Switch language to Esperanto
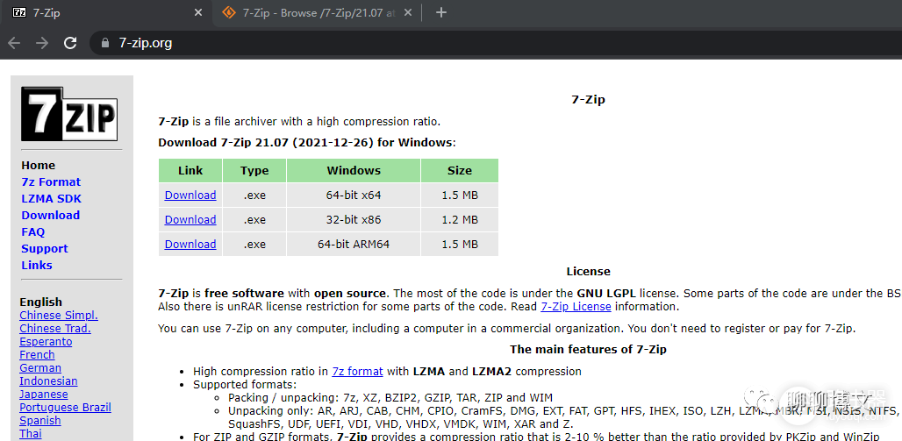Screen dimensions: 902x441 pyautogui.click(x=46, y=342)
